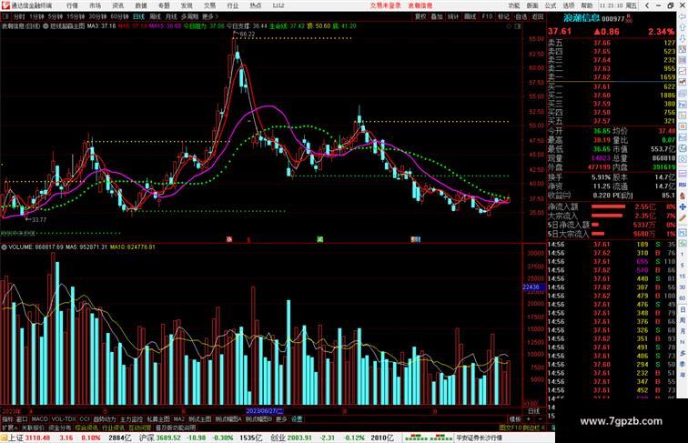Select the MACD indicator tab
This screenshot has width=688, height=443.
(39, 419)
